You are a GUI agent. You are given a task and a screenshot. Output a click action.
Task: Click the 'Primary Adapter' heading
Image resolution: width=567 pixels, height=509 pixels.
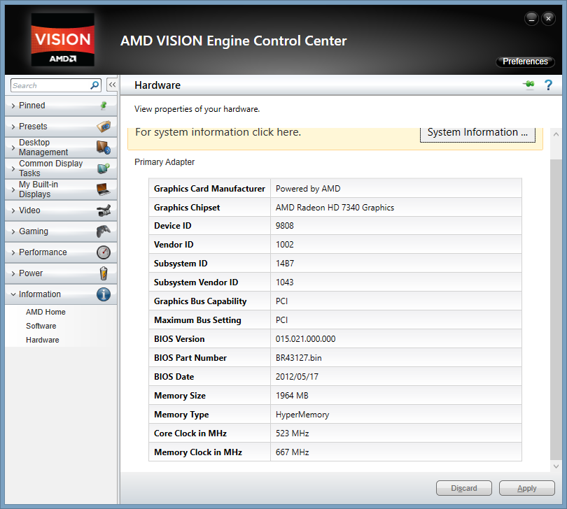(x=164, y=162)
